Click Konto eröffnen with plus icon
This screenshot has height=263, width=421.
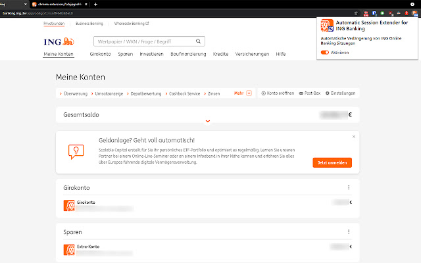(278, 93)
